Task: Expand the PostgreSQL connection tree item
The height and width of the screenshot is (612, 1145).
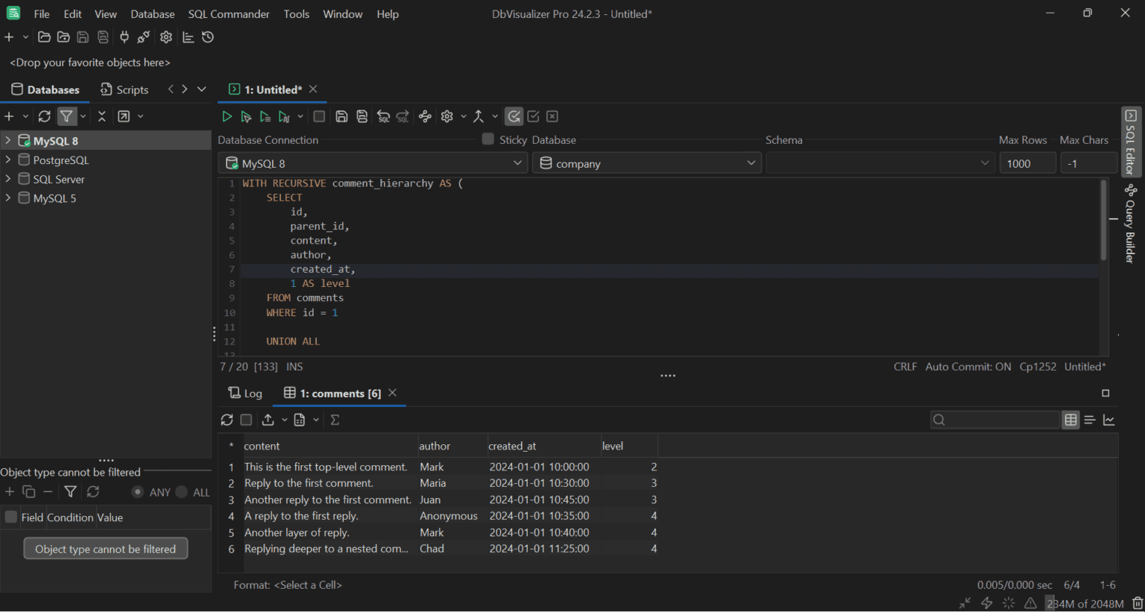Action: 8,160
